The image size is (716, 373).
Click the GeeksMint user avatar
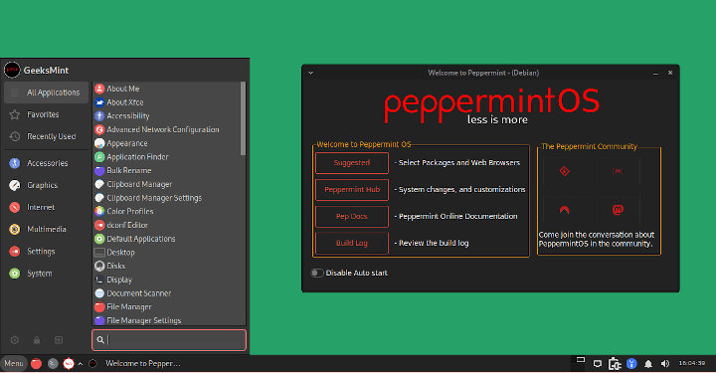pos(12,70)
